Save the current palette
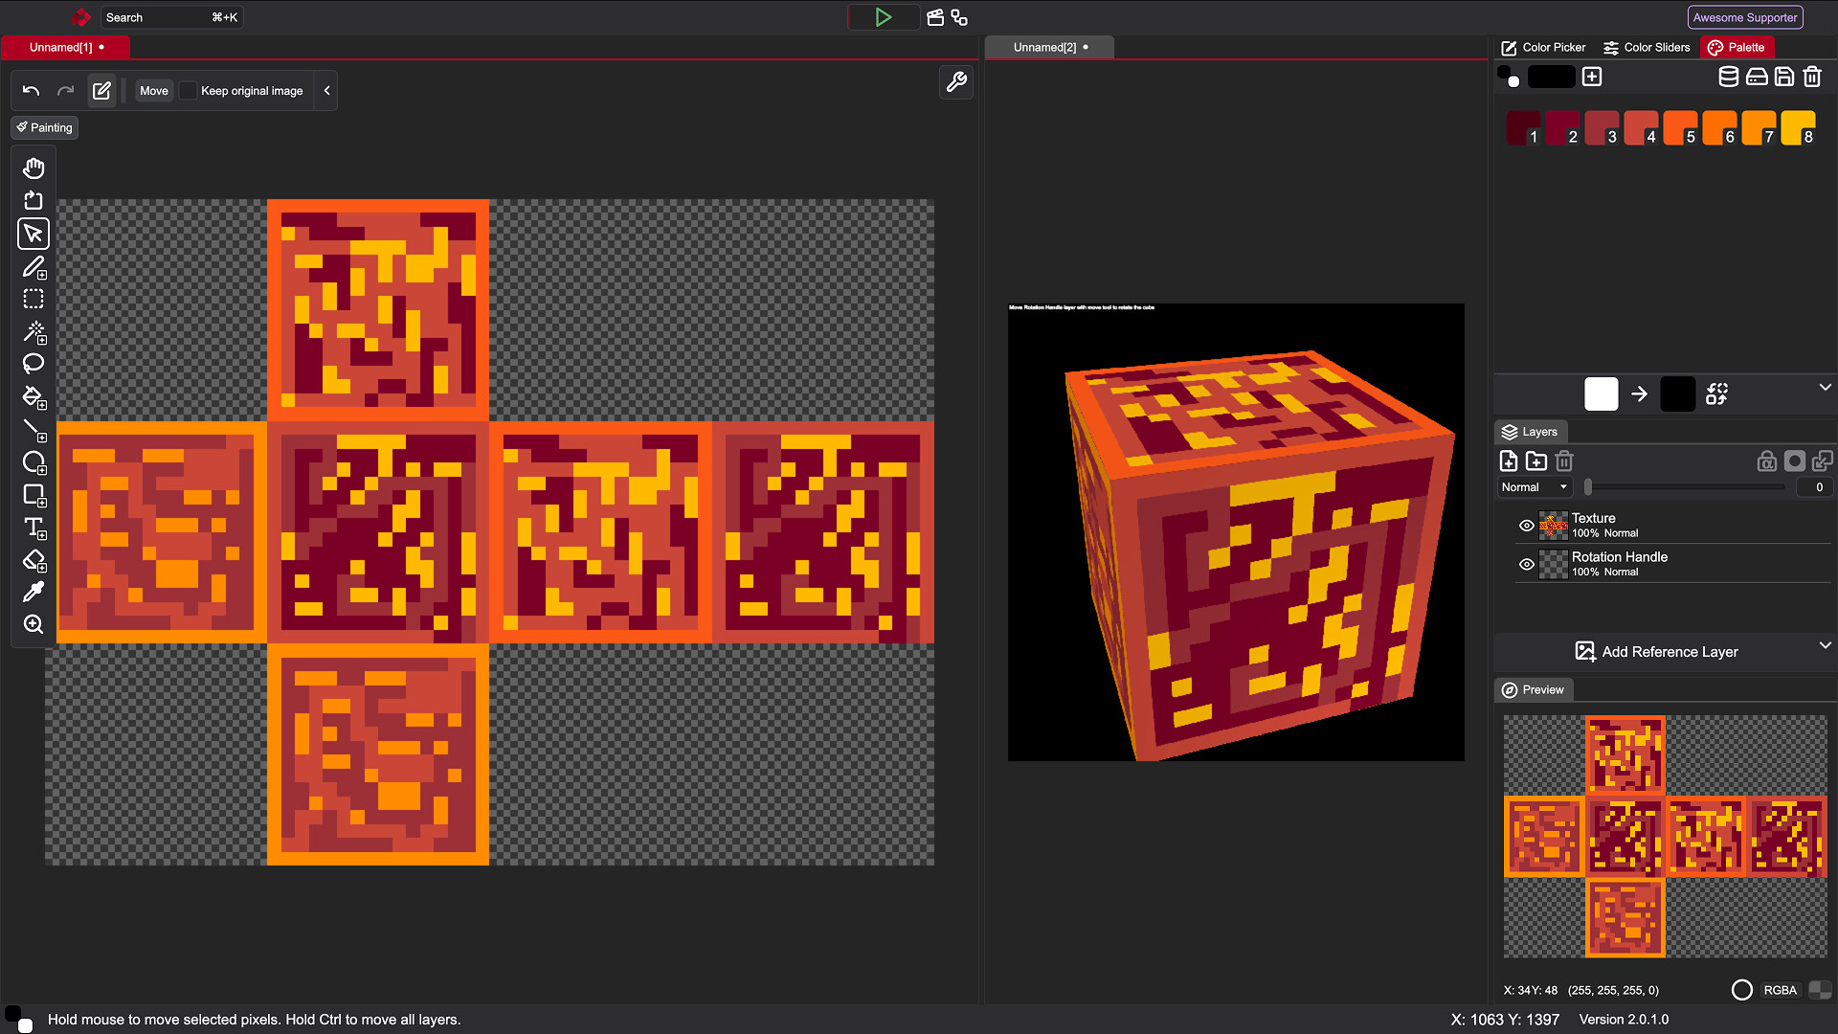Viewport: 1838px width, 1034px height. [x=1783, y=77]
